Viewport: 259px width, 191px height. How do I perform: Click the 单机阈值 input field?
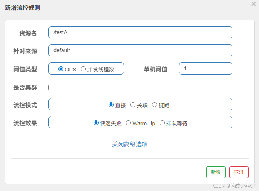pyautogui.click(x=206, y=68)
